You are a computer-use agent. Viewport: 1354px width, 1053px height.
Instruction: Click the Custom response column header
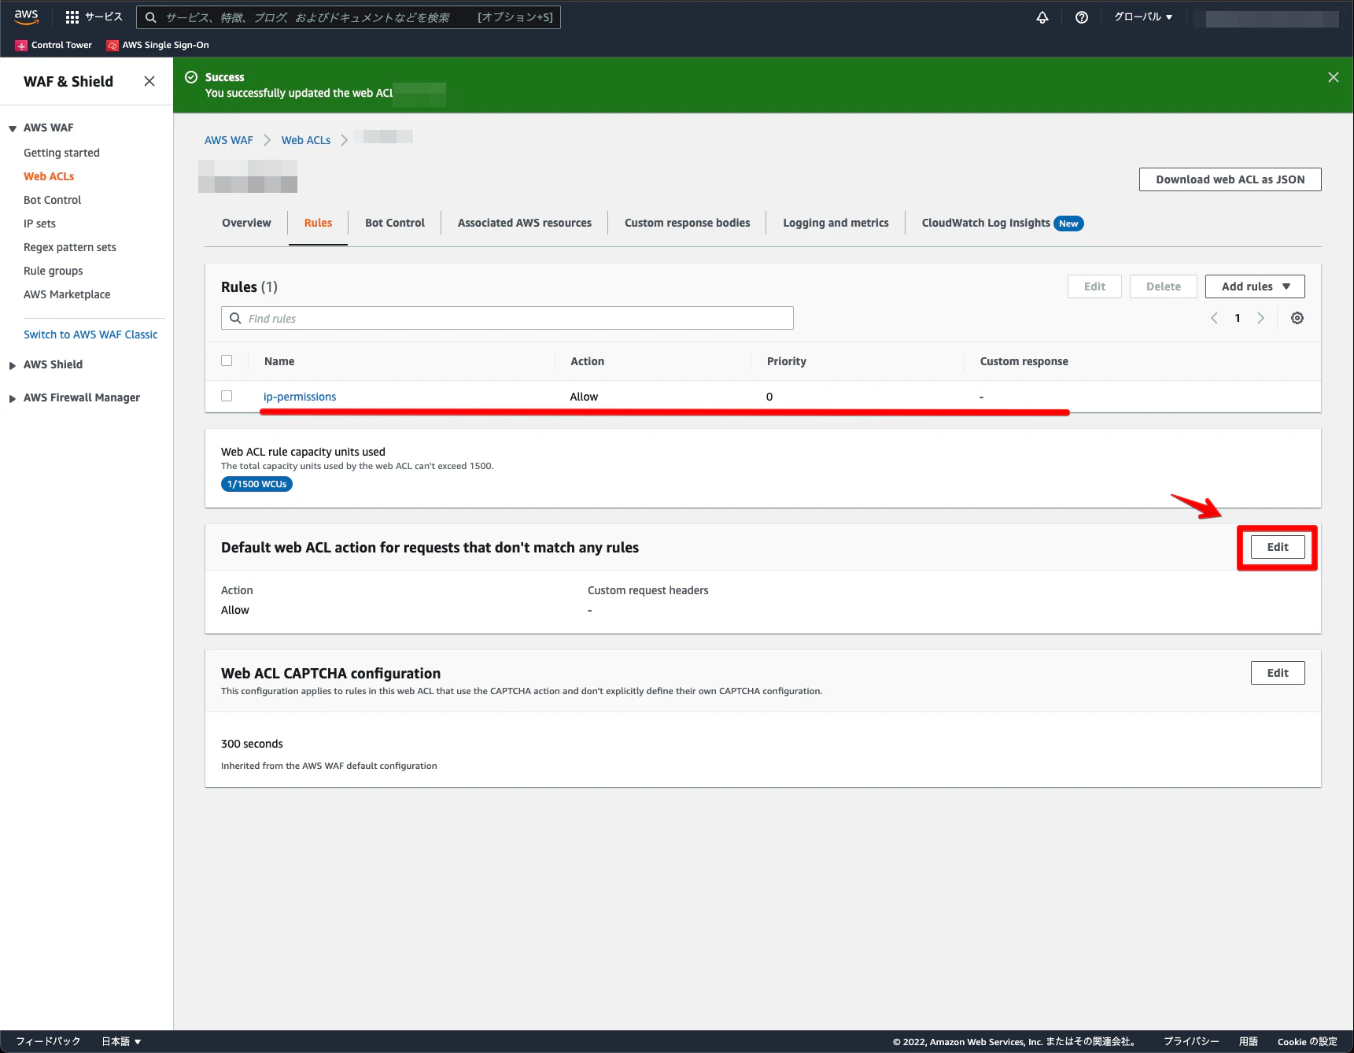[1024, 361]
